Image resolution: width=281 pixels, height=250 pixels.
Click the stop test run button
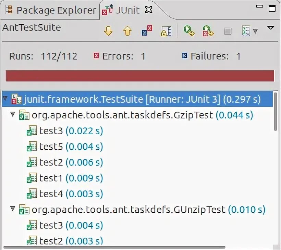pyautogui.click(x=228, y=31)
